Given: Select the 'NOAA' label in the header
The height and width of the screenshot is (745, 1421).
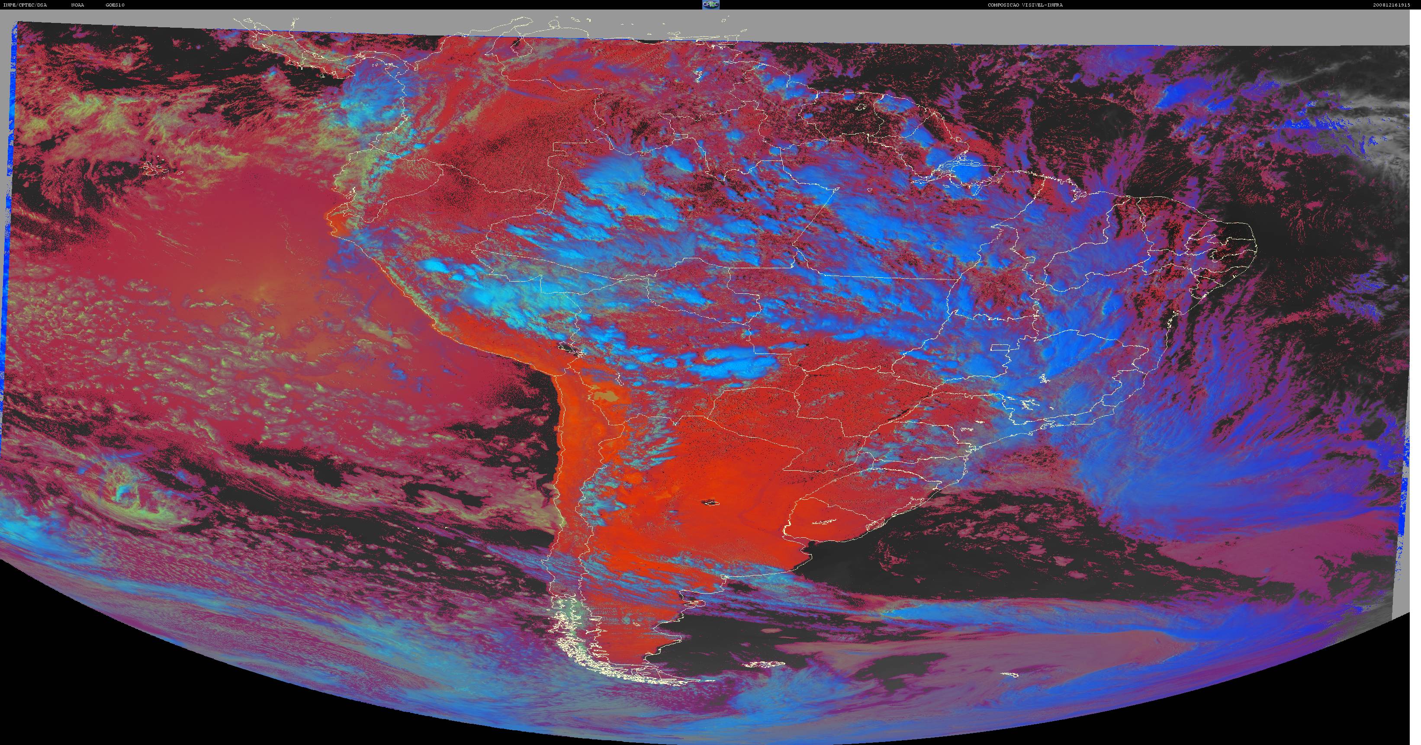Looking at the screenshot, I should (77, 5).
